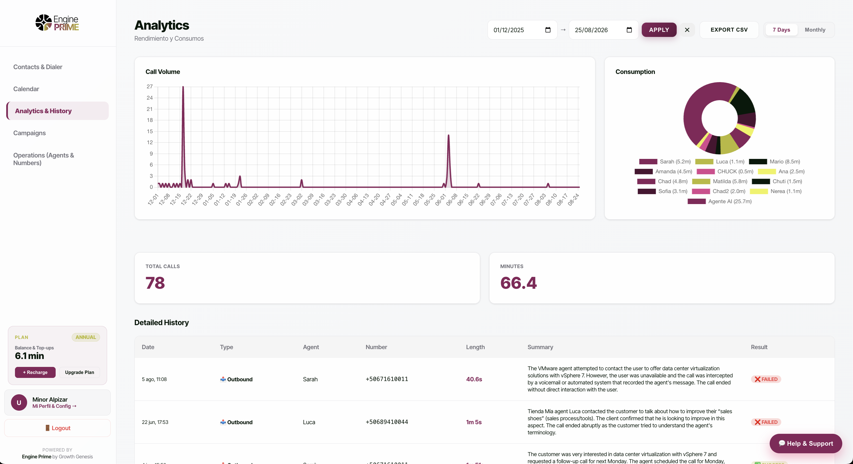The height and width of the screenshot is (464, 853).
Task: Toggle Nerea (1.1m) legend swatch
Action: click(x=759, y=191)
